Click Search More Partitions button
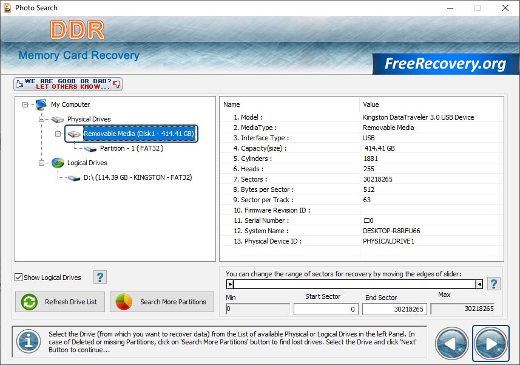Screen dimensions: 520x365 [162, 302]
